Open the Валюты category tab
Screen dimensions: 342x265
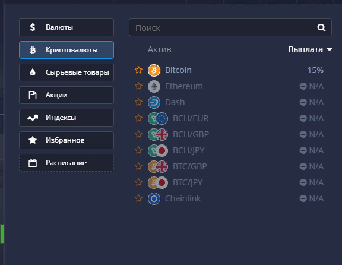(66, 27)
